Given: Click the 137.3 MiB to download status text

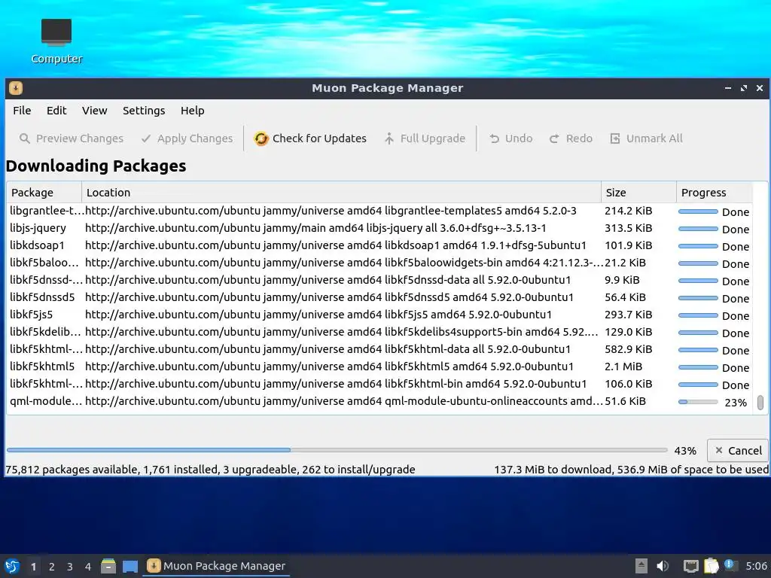Looking at the screenshot, I should tap(631, 470).
